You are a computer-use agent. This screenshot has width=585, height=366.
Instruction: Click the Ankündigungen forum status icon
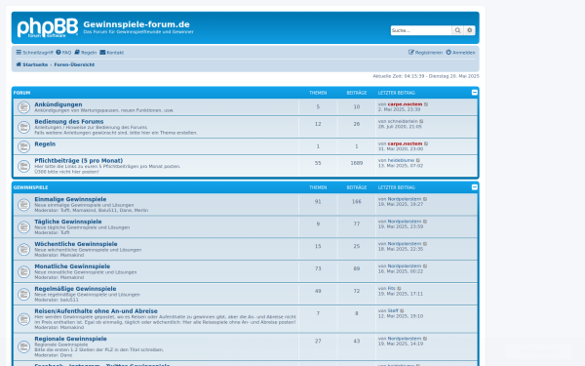pyautogui.click(x=23, y=107)
